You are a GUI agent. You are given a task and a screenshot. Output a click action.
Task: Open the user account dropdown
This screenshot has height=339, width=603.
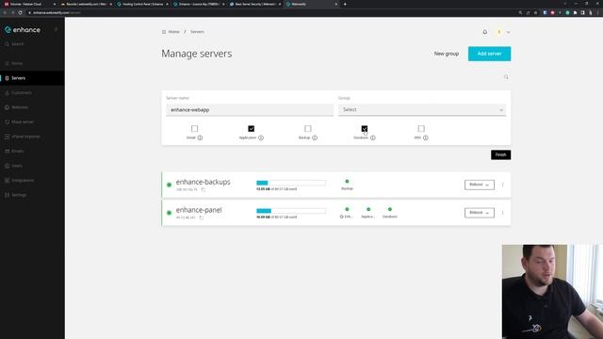(x=503, y=32)
